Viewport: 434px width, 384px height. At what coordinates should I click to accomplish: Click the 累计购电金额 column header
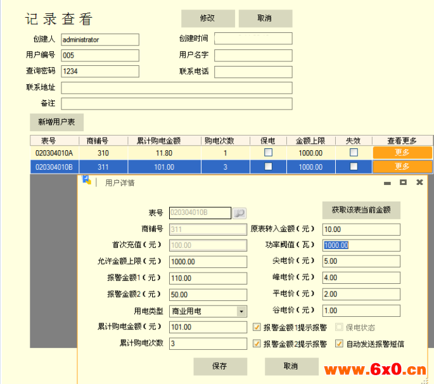(164, 141)
